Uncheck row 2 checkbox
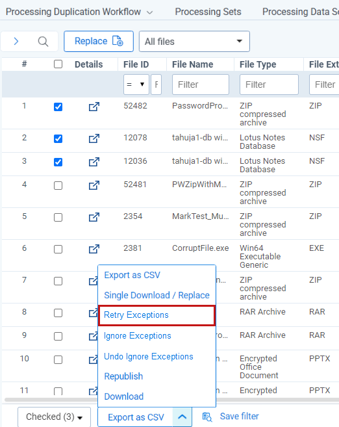 (58, 138)
